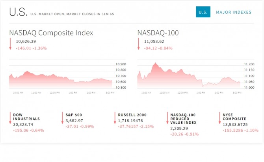Click the NASDAQ-100 intraday chart
Viewport: 264px width, 162px height.
click(x=189, y=76)
